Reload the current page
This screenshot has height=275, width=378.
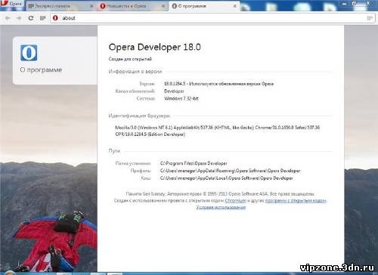click(31, 18)
